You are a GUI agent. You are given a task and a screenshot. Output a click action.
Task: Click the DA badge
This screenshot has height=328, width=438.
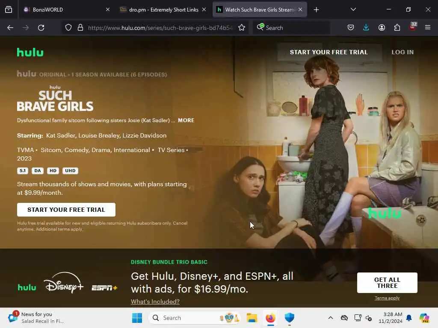point(38,171)
